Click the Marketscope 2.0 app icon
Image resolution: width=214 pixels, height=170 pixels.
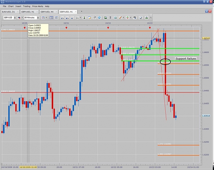[2, 1]
